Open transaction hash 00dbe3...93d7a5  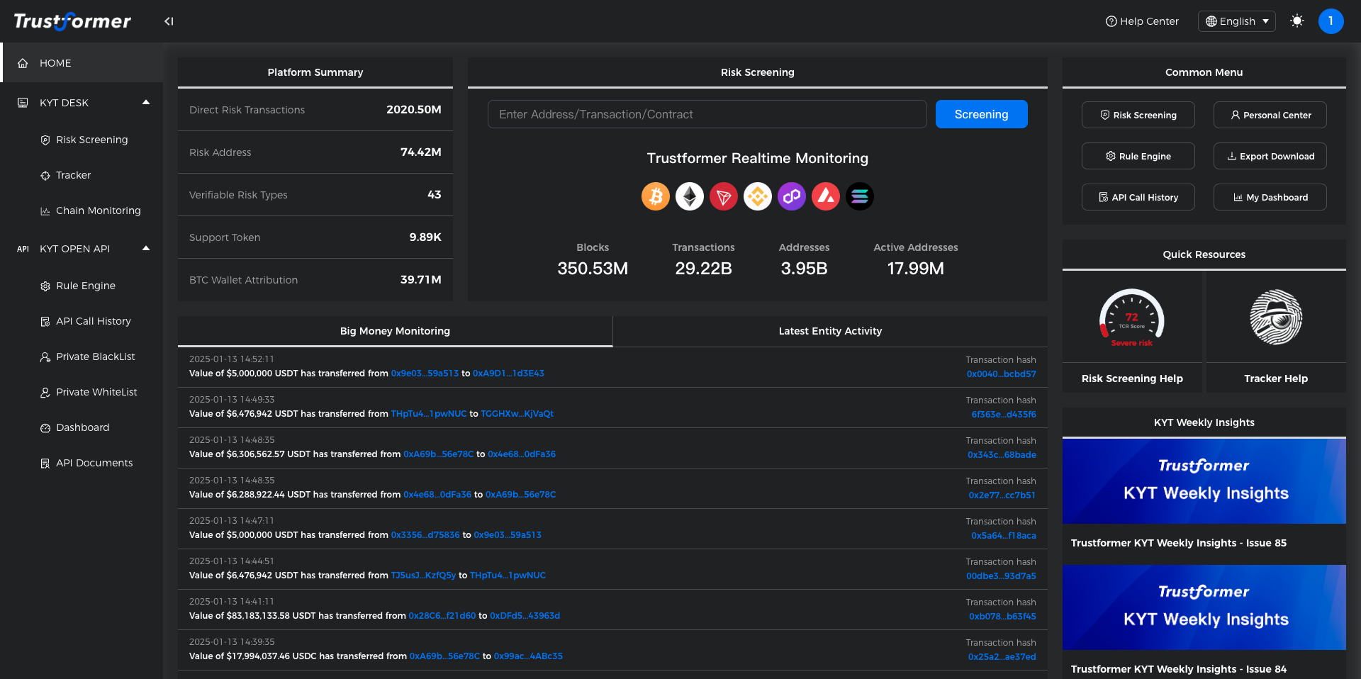[x=1001, y=576]
